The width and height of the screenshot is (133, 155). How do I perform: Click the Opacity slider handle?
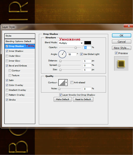76,48
